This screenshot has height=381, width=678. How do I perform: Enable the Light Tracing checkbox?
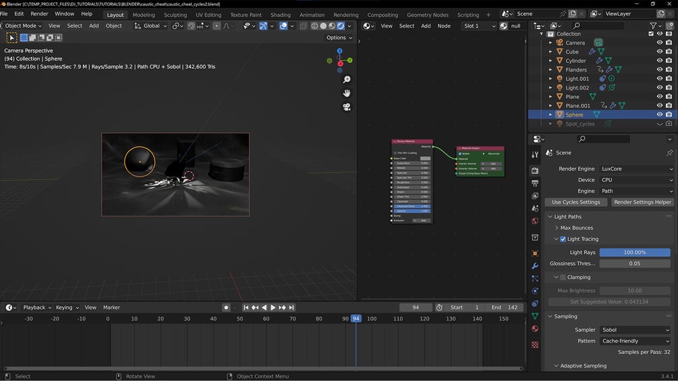click(x=563, y=239)
